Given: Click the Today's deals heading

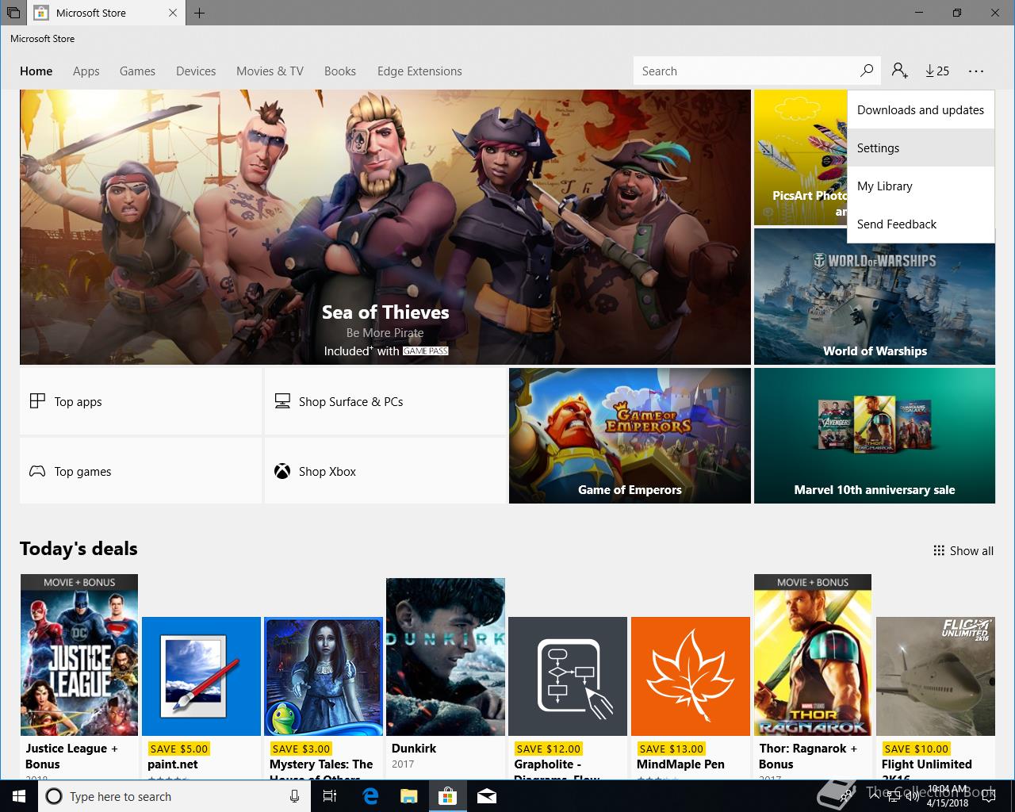Looking at the screenshot, I should tap(79, 549).
